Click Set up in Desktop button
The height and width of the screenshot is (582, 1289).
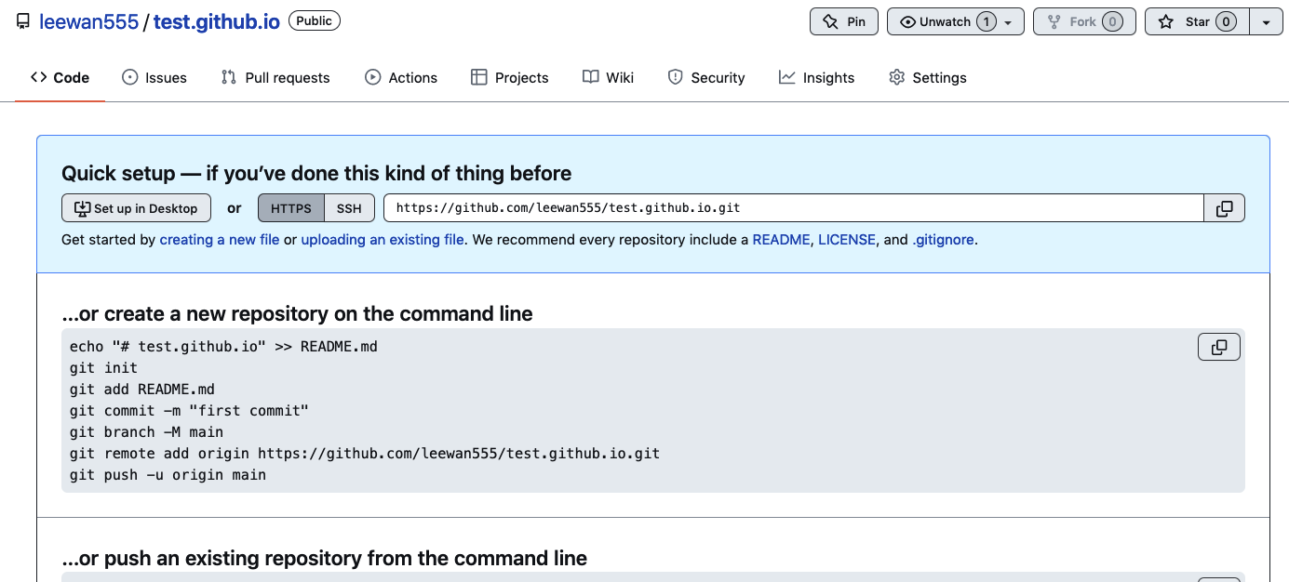coord(136,208)
